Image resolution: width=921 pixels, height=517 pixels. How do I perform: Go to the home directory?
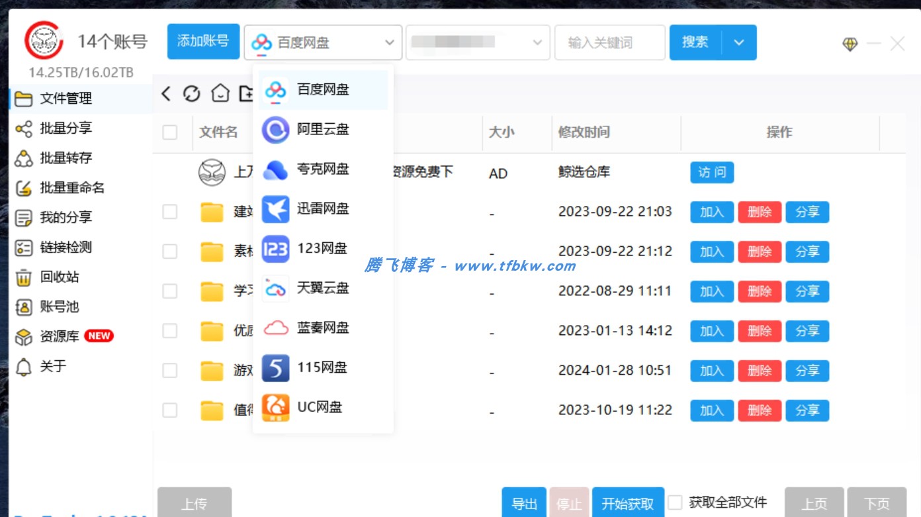(218, 93)
